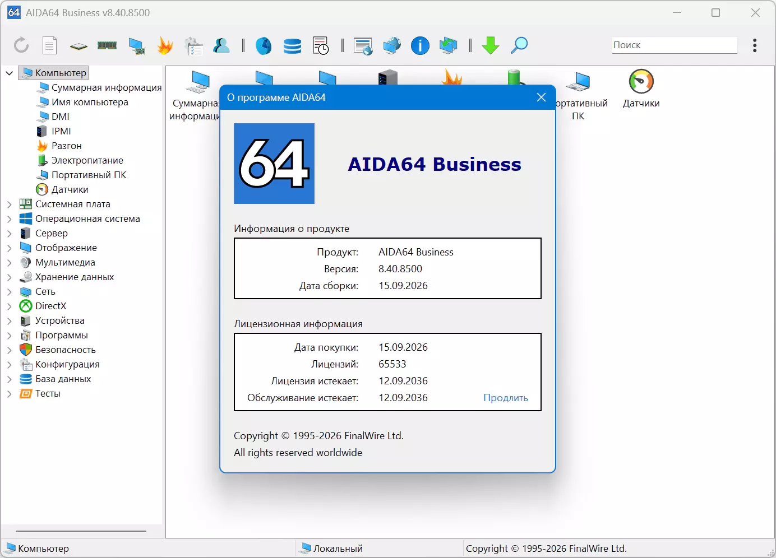Expand the Мультимедиа tree node
The width and height of the screenshot is (776, 558).
[x=9, y=262]
